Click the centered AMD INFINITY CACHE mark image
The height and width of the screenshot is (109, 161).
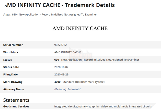80,28
